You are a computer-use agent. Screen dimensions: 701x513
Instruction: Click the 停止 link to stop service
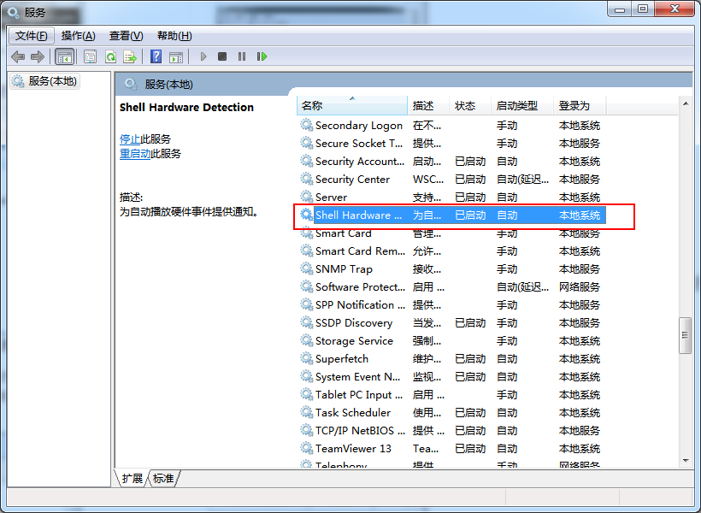[x=130, y=139]
